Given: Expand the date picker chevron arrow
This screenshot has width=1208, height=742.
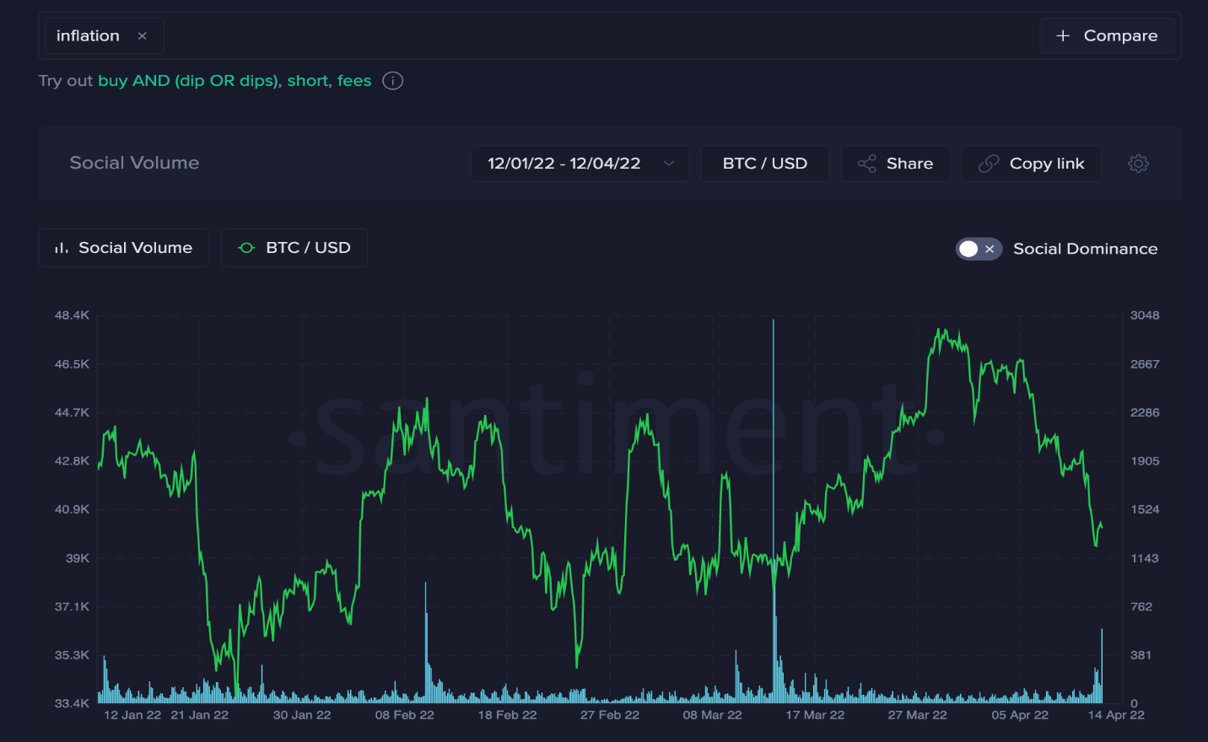Looking at the screenshot, I should [669, 164].
